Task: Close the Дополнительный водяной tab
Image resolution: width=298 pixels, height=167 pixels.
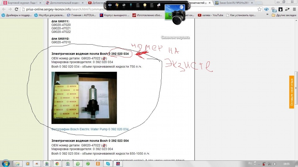Action: 83,3
